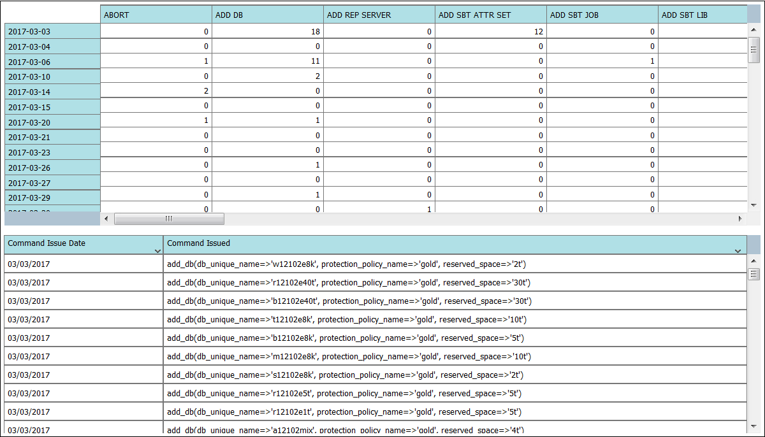Select the ADD REP SERVER column header
Screen dimensions: 765x437
[379, 15]
